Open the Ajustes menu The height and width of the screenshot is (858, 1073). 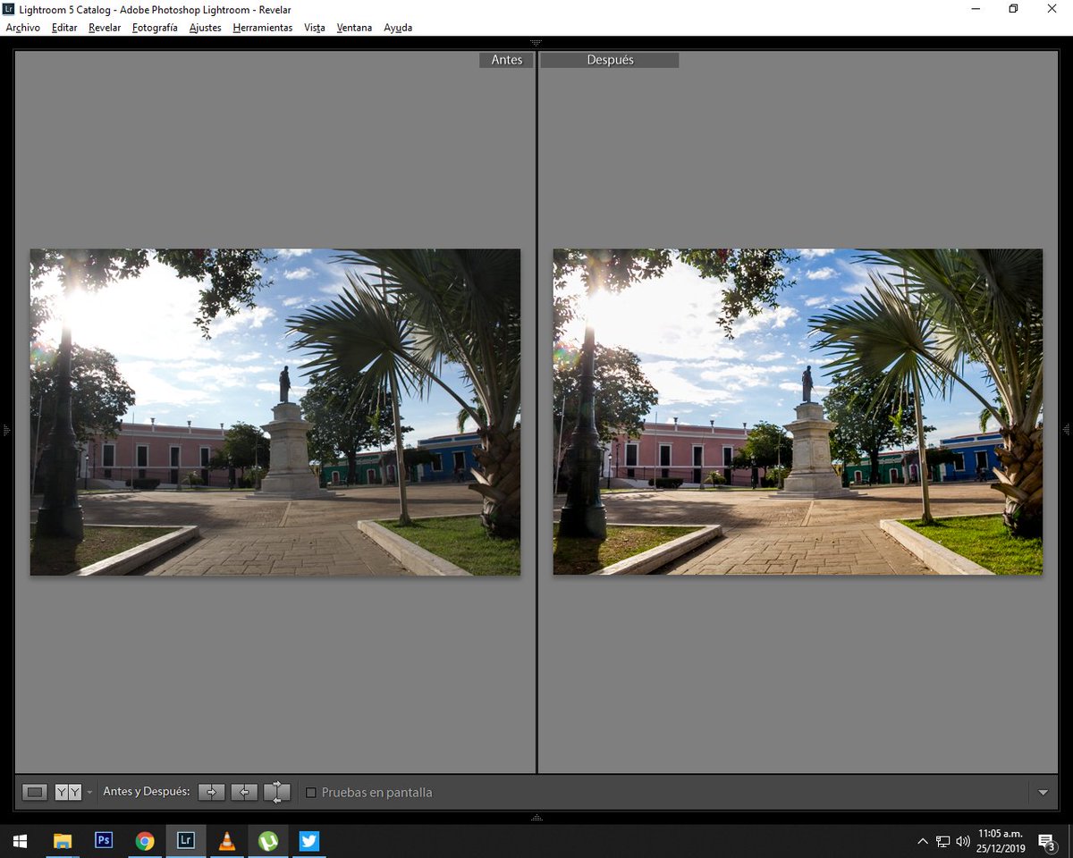point(205,28)
